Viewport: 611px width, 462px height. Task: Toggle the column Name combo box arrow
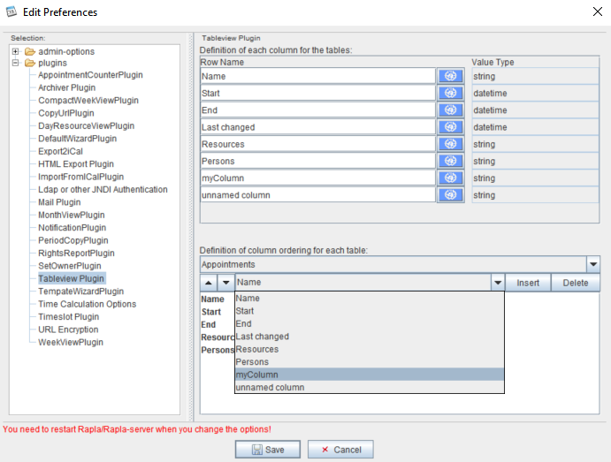tap(498, 283)
